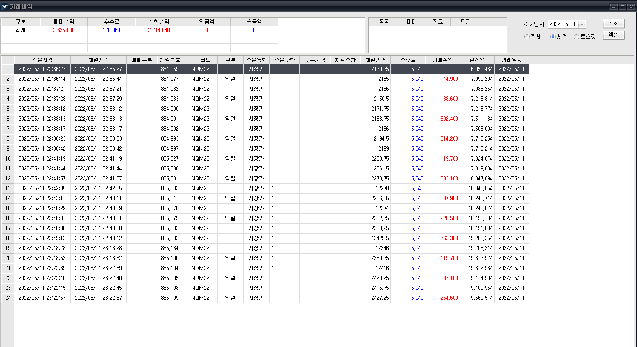Open the 조회일자 date dropdown arrow
Screen dimensions: 637x347
(x=582, y=25)
